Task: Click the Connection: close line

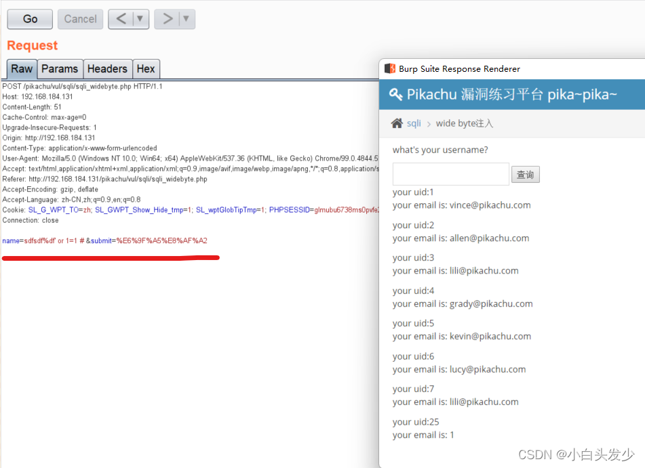Action: (31, 220)
